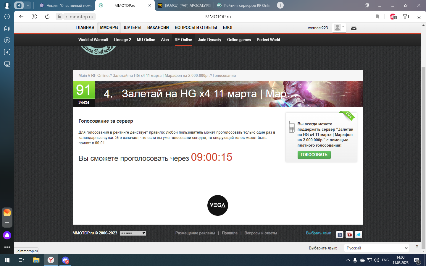Expand the user avatar dropdown
This screenshot has width=426, height=266.
tap(339, 28)
